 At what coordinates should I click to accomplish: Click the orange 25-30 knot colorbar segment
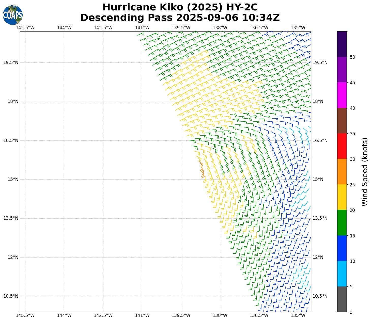click(x=342, y=171)
